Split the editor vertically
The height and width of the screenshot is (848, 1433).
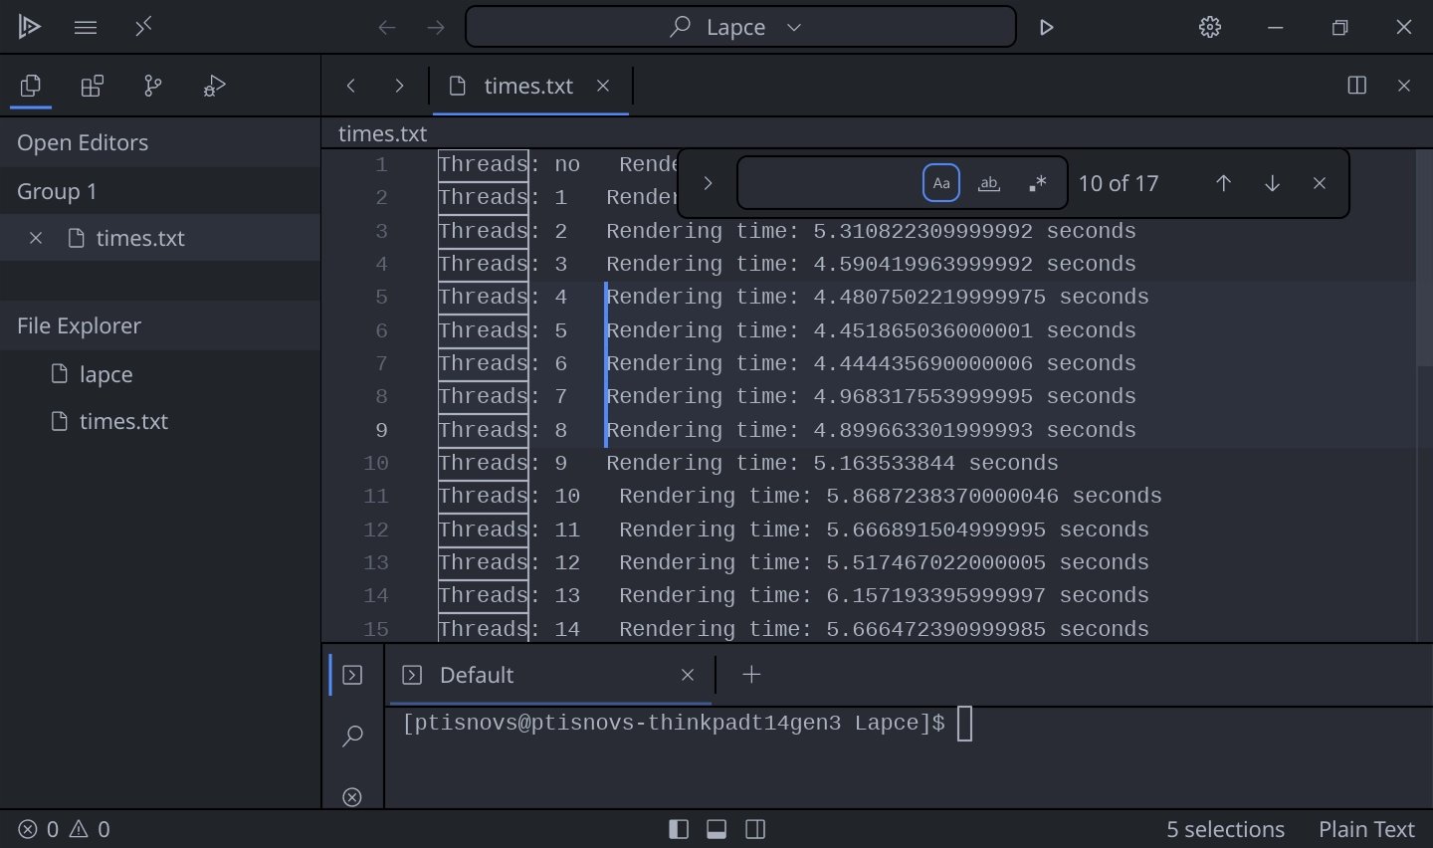[x=1356, y=86]
